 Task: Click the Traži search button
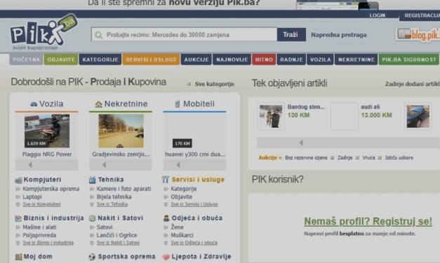291,35
